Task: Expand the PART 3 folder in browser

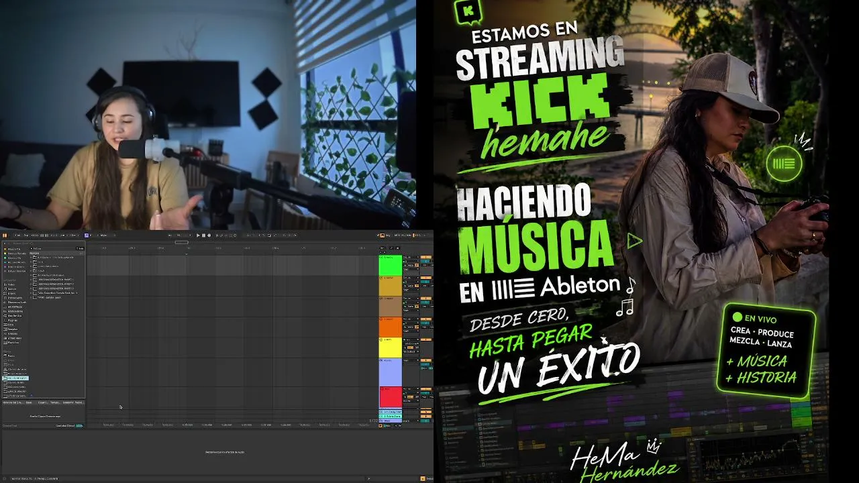Action: click(x=32, y=288)
